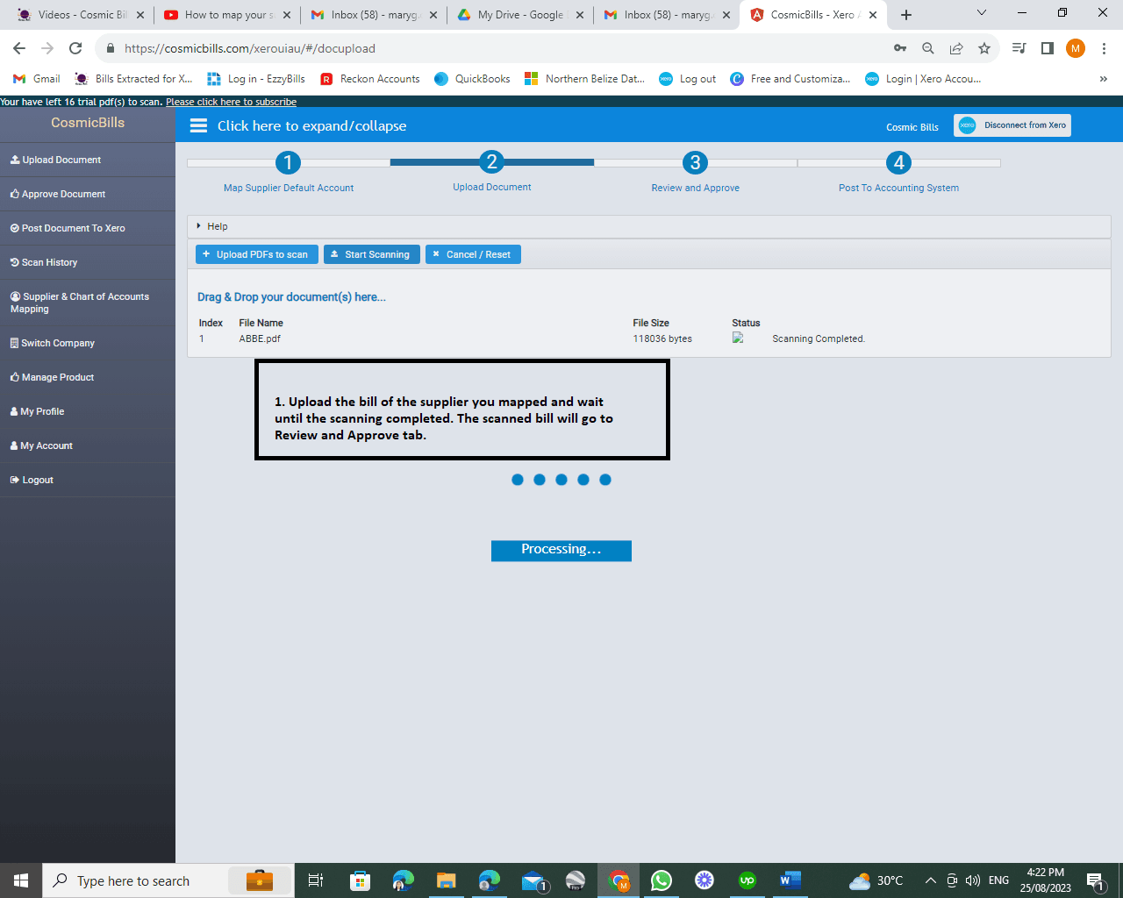Screen dimensions: 1123x898
Task: Click the share page icon in address bar
Action: coord(956,48)
